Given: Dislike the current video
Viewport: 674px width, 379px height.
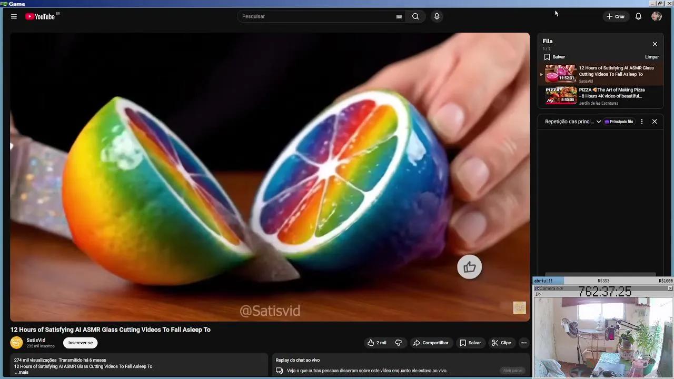Looking at the screenshot, I should tap(399, 343).
